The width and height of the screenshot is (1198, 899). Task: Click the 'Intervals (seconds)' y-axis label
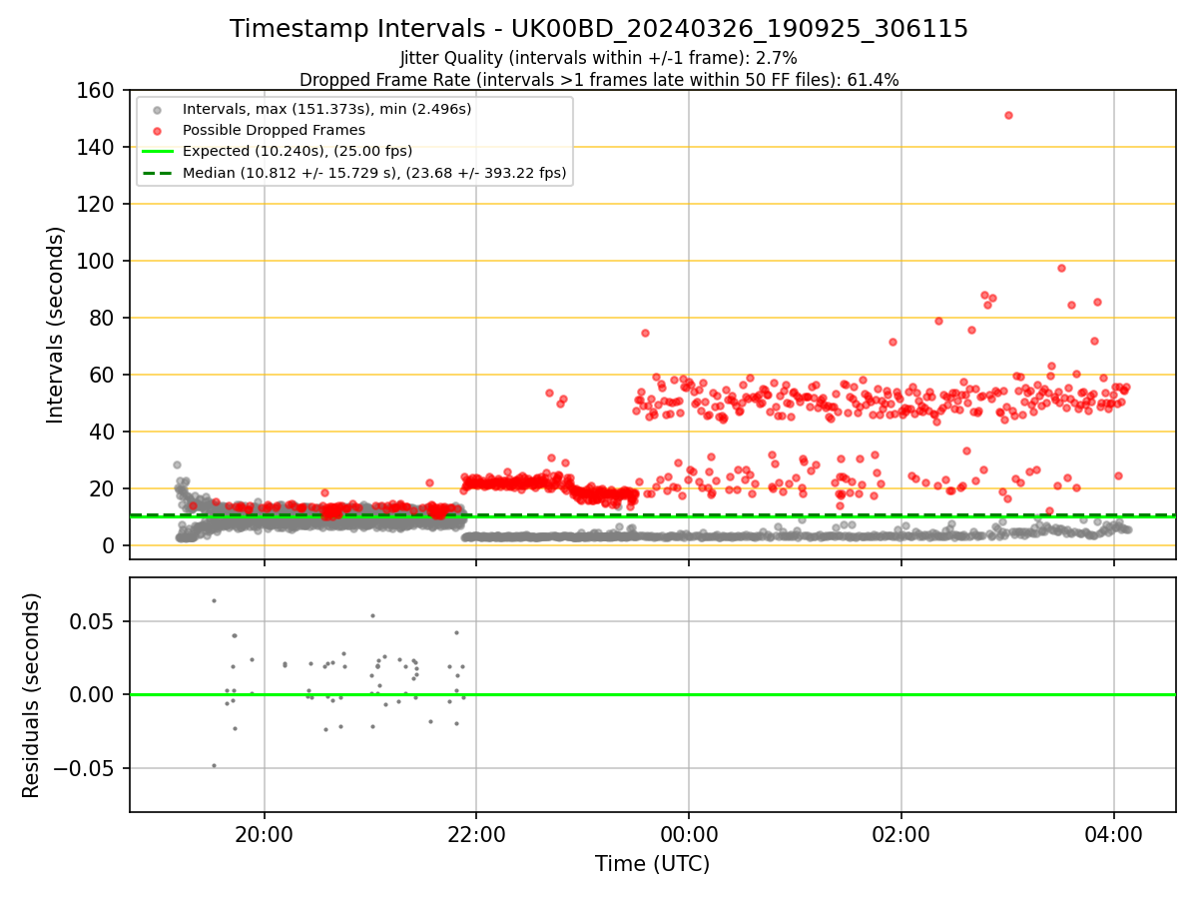tap(56, 325)
